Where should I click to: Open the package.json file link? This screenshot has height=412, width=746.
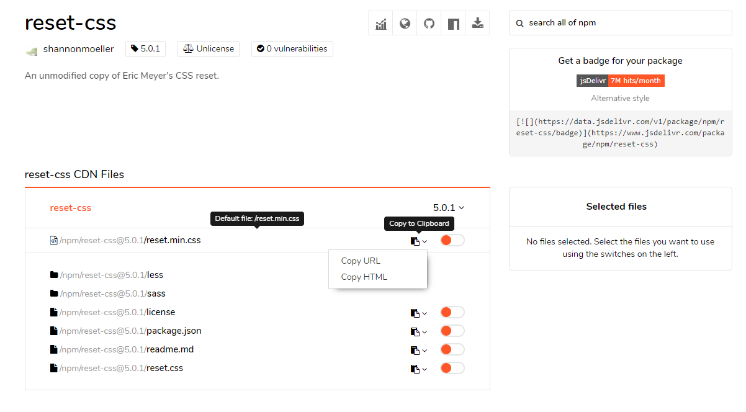coord(130,331)
